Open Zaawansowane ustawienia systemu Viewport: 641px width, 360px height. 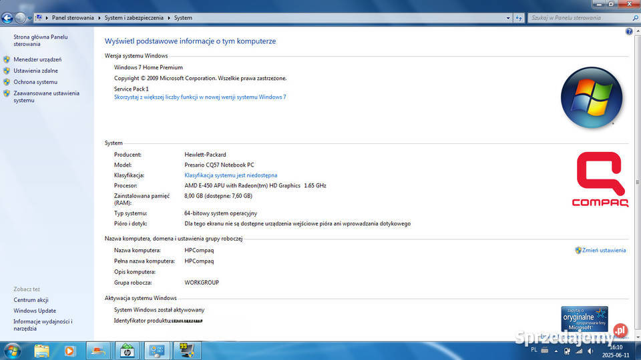(46, 97)
